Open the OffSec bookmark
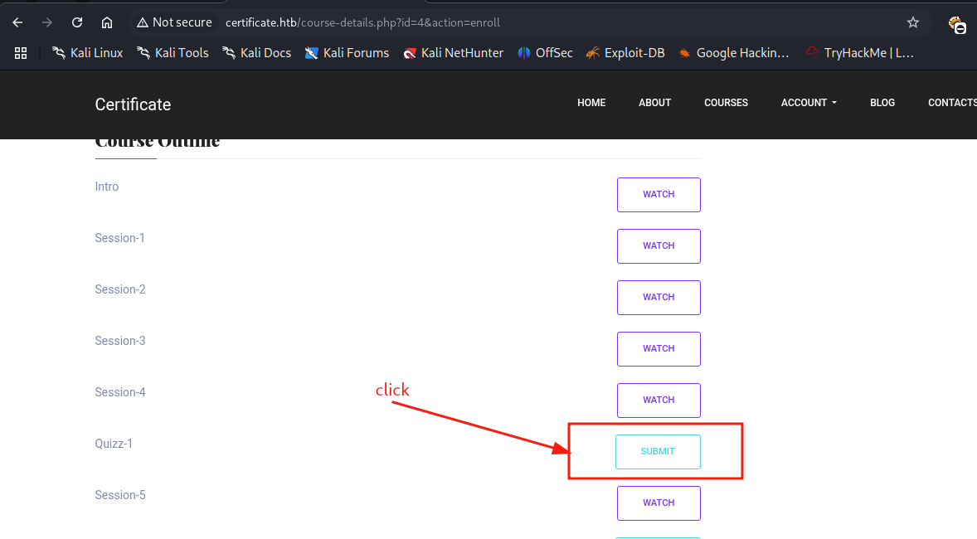 pos(545,53)
